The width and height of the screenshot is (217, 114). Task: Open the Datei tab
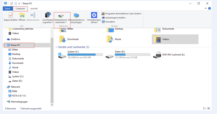pyautogui.click(x=7, y=9)
